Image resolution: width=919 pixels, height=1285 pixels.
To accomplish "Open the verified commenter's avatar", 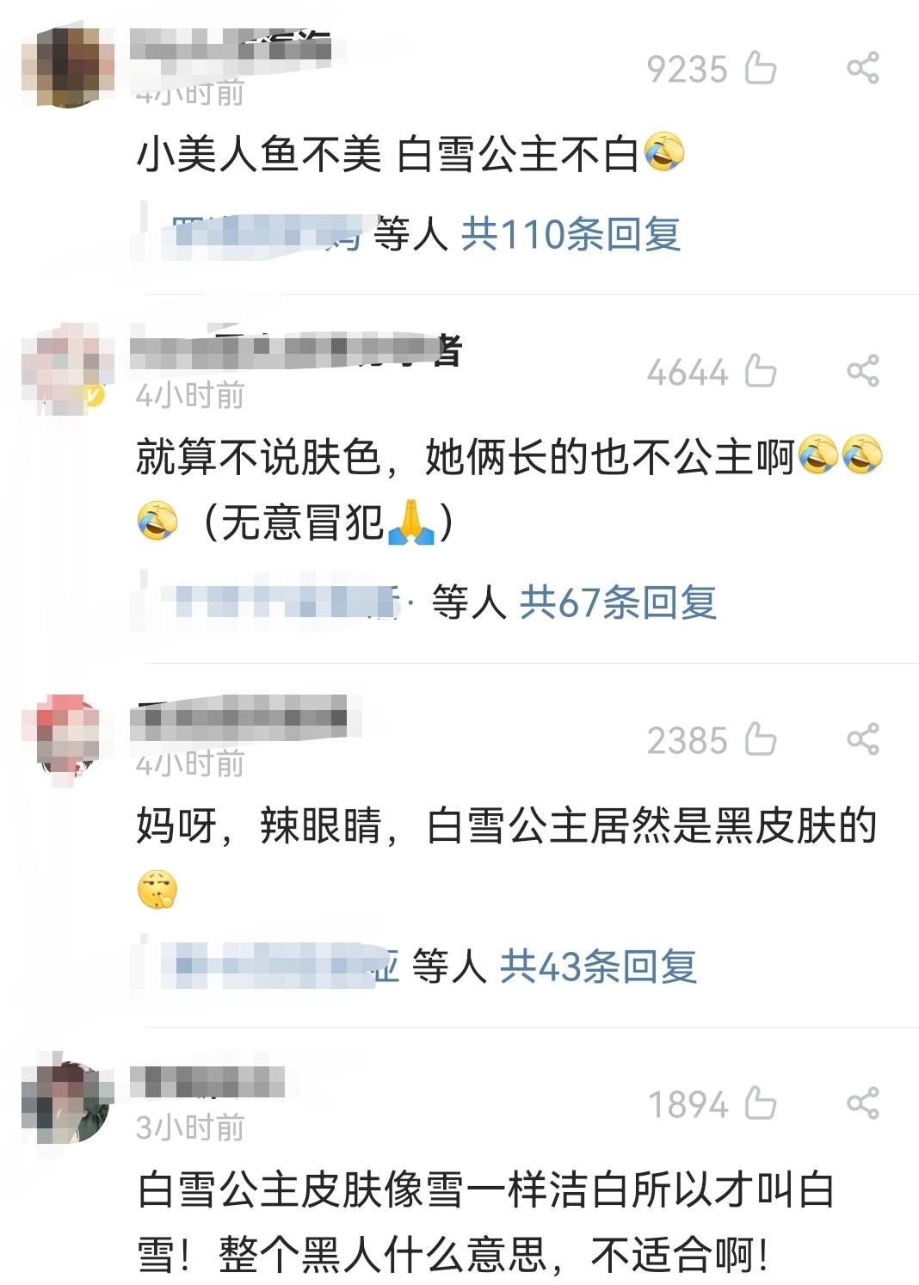I will [68, 369].
